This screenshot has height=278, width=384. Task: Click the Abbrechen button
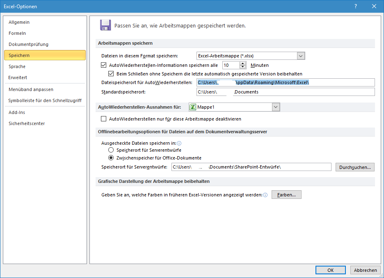coord(365,270)
